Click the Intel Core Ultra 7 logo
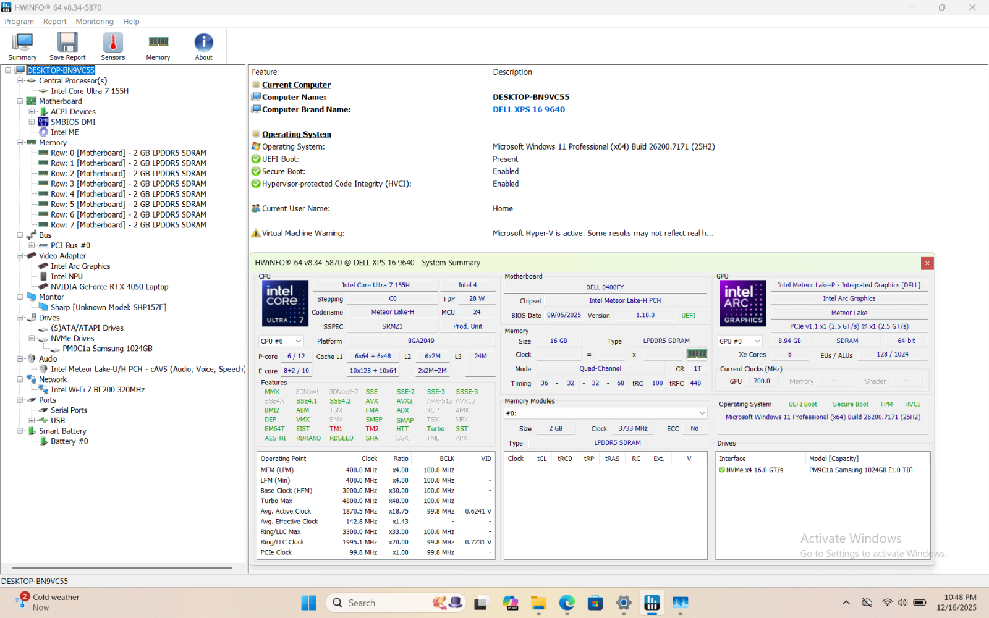This screenshot has width=989, height=618. click(285, 303)
